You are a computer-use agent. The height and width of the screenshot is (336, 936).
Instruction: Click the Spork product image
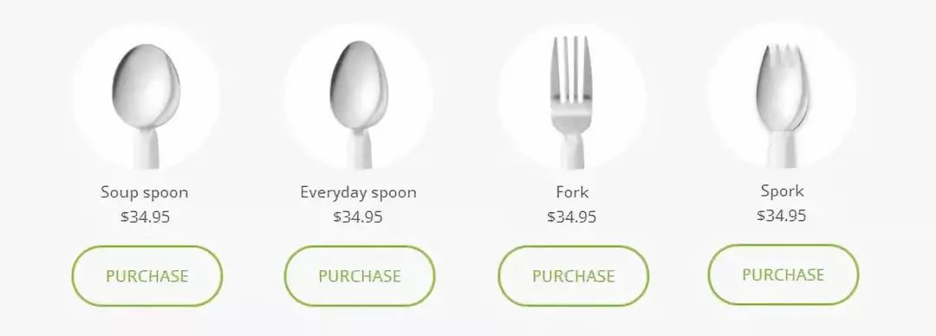click(x=782, y=97)
